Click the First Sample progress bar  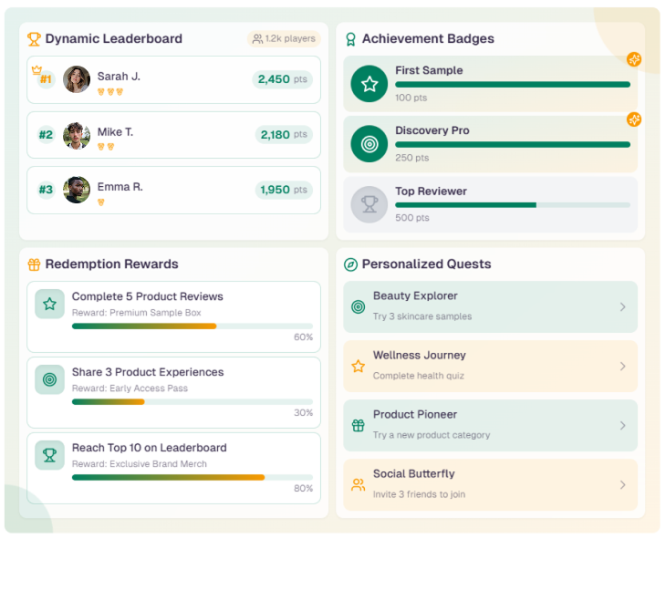pos(513,85)
